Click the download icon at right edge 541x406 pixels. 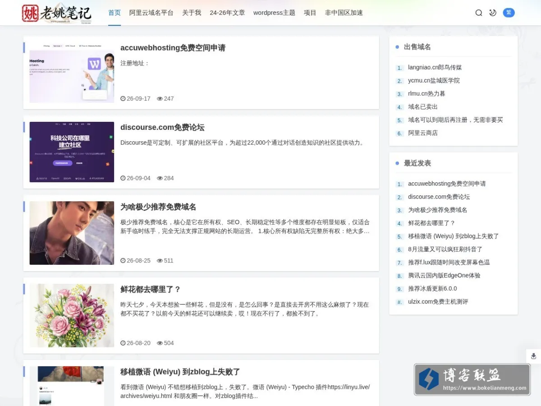pos(534,356)
